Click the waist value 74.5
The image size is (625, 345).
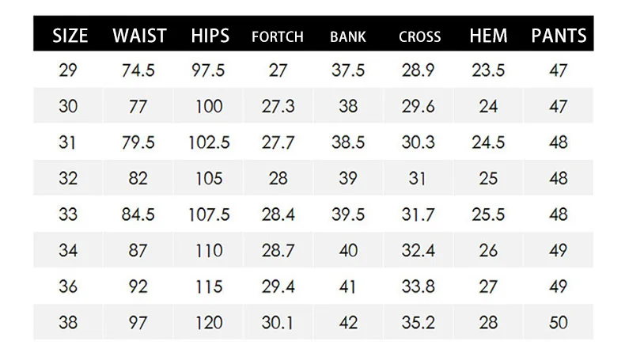click(138, 70)
